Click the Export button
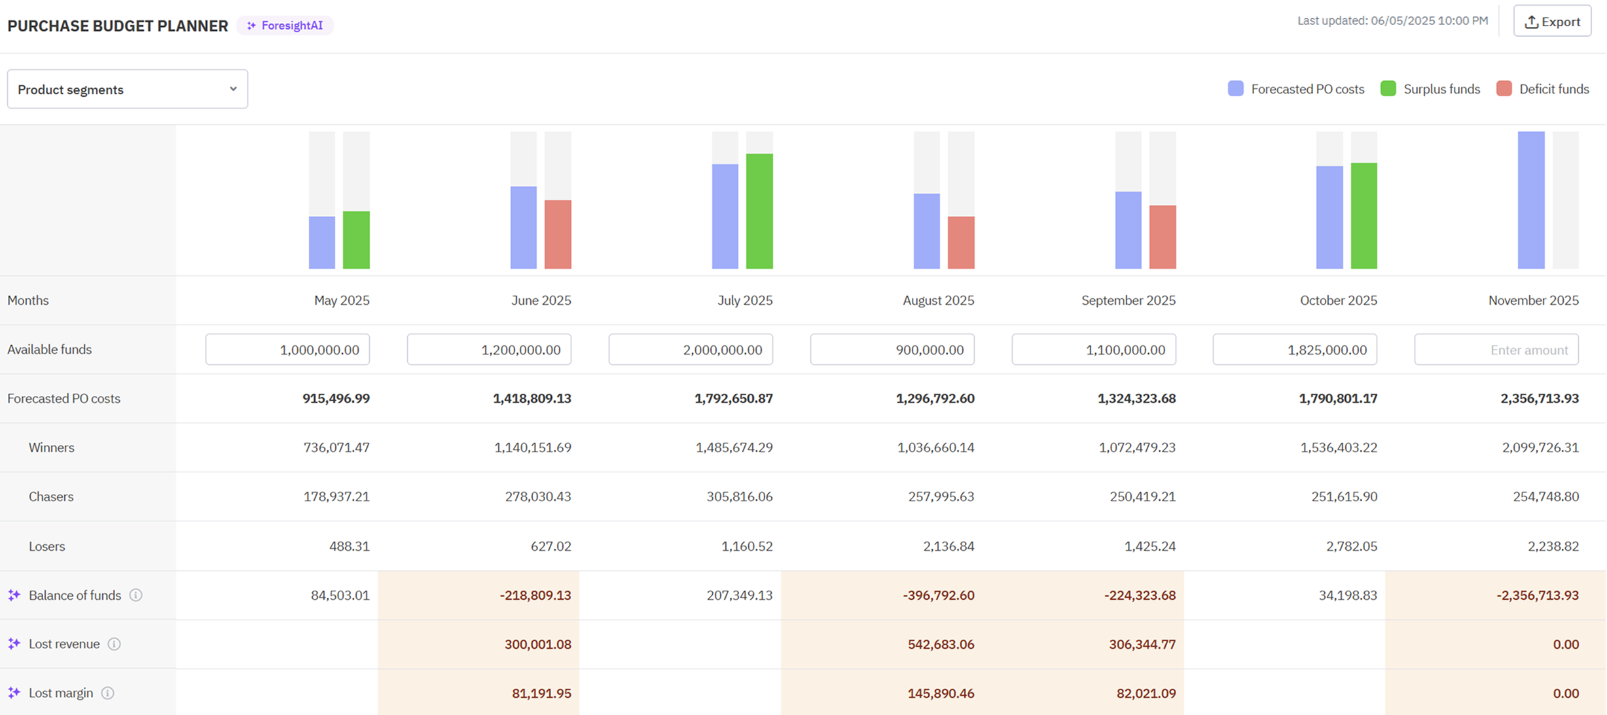The height and width of the screenshot is (715, 1607). click(x=1552, y=22)
